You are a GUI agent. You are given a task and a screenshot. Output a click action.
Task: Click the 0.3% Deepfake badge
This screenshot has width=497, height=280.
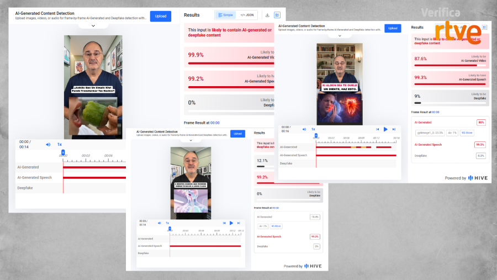480,156
